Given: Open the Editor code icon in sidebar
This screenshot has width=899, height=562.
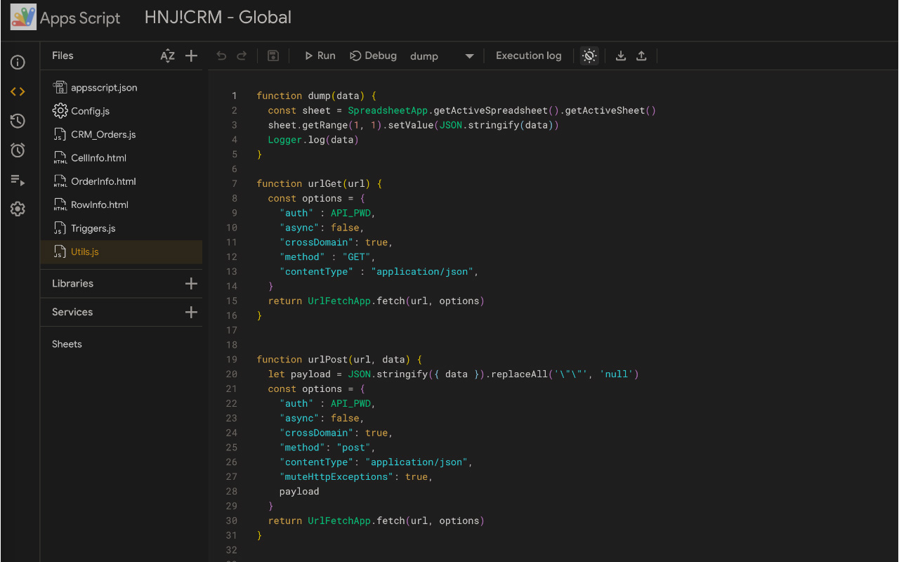Looking at the screenshot, I should (x=18, y=92).
